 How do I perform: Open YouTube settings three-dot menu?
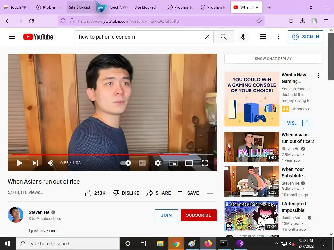coord(279,37)
